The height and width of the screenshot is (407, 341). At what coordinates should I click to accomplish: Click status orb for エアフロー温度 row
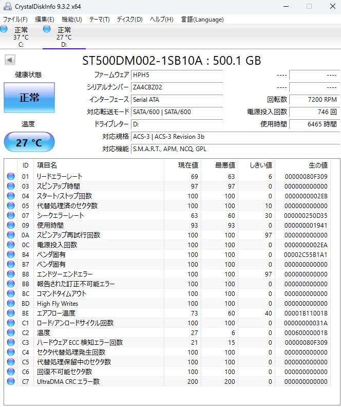11,313
